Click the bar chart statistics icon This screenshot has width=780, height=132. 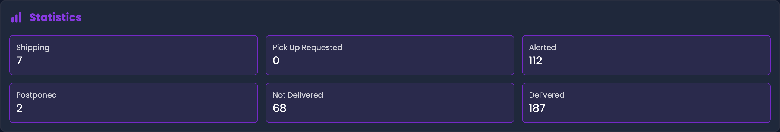point(16,18)
